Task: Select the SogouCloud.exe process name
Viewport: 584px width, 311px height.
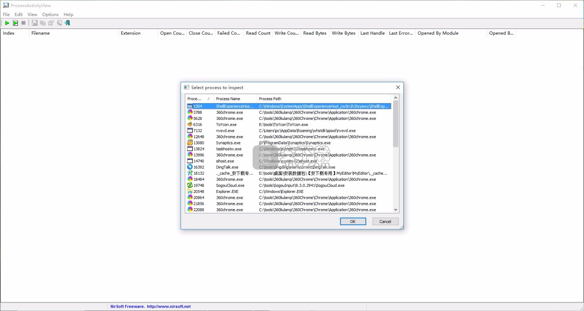Action: (x=230, y=185)
